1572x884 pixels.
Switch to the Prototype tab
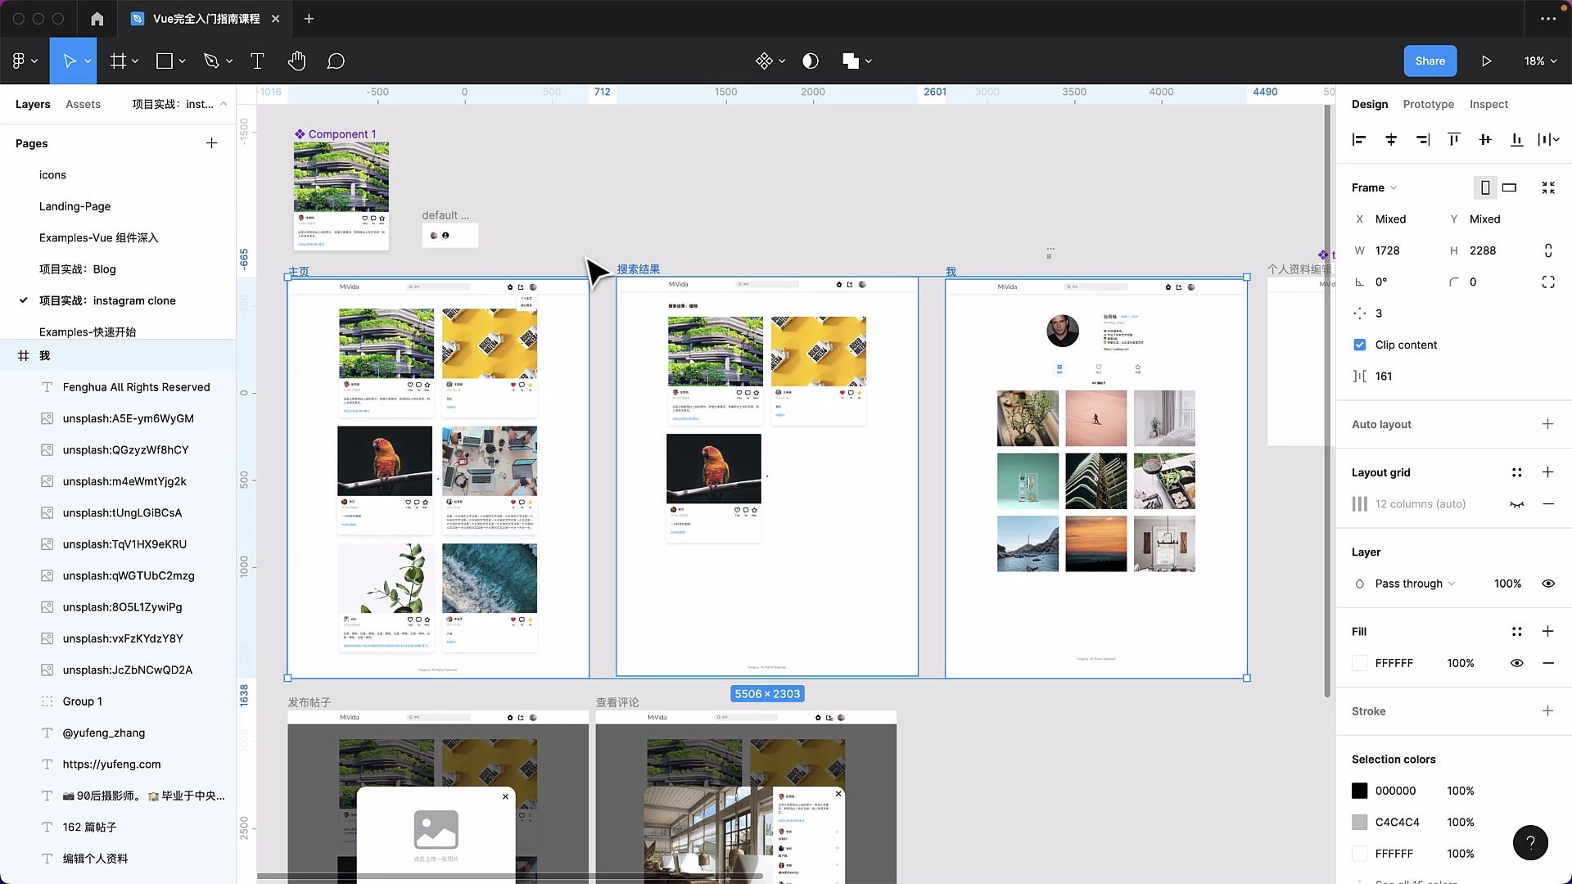coord(1428,104)
